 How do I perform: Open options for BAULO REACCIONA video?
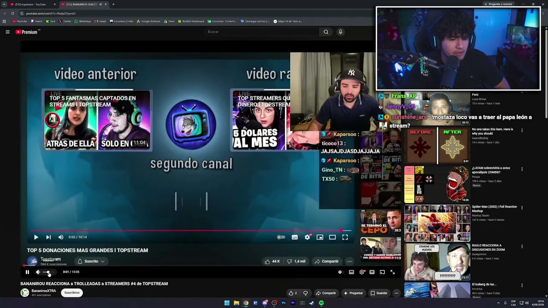522,246
